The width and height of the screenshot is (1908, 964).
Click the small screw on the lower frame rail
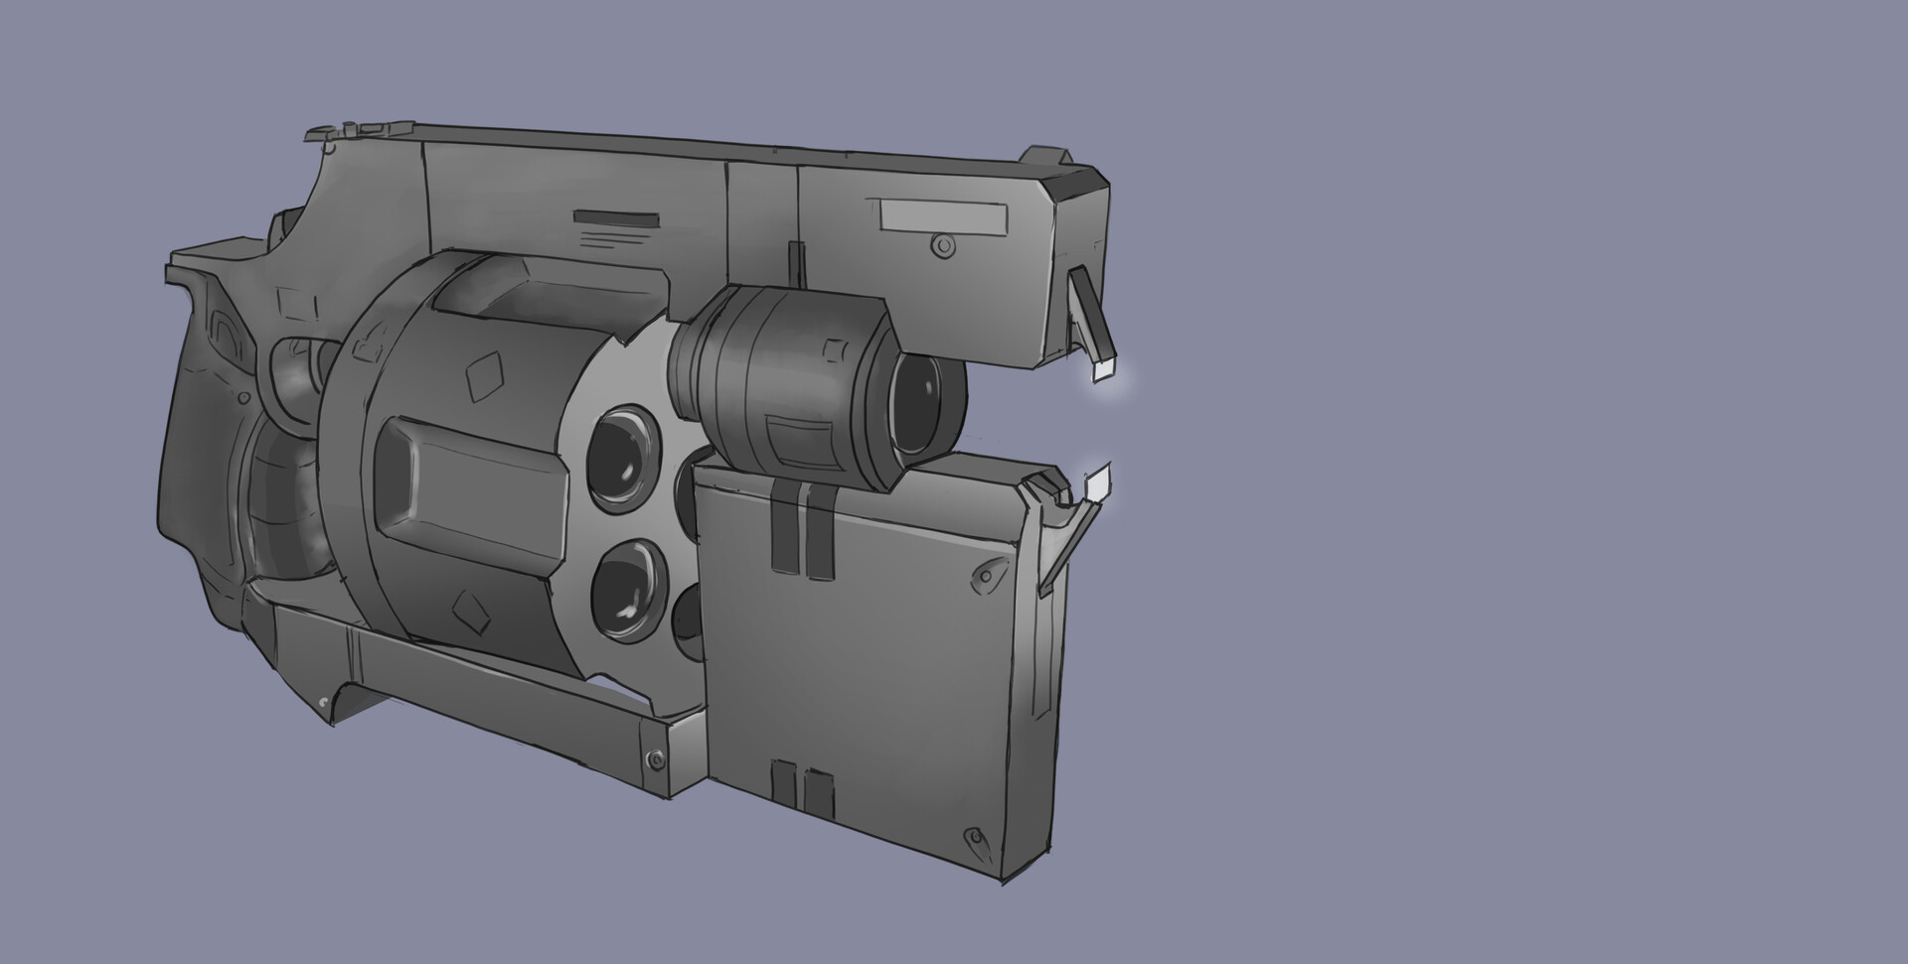657,759
